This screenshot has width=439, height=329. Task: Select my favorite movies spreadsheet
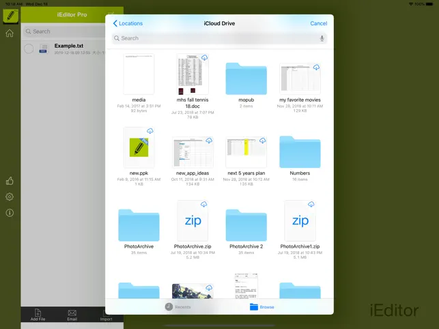click(300, 79)
